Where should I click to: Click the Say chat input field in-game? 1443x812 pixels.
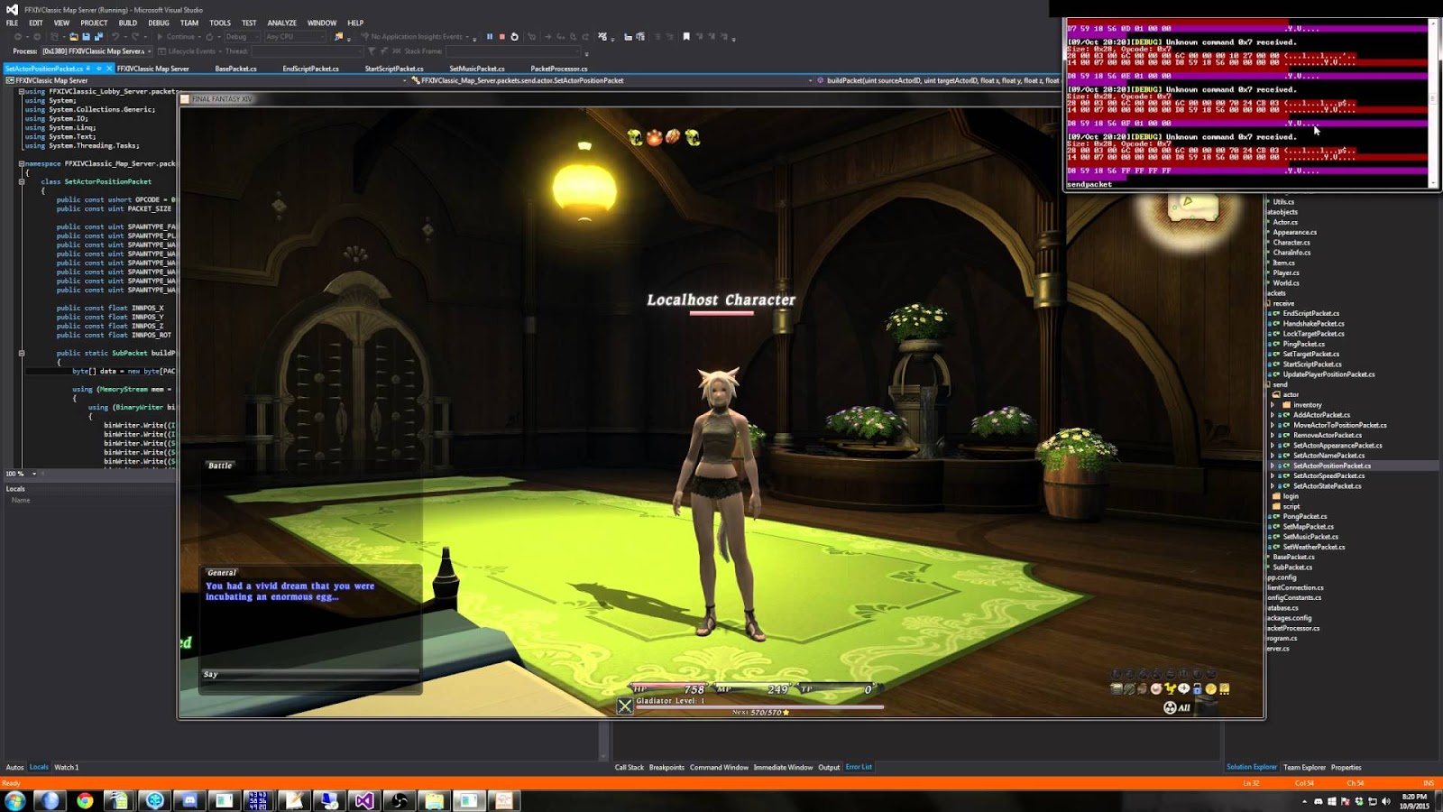tap(311, 673)
